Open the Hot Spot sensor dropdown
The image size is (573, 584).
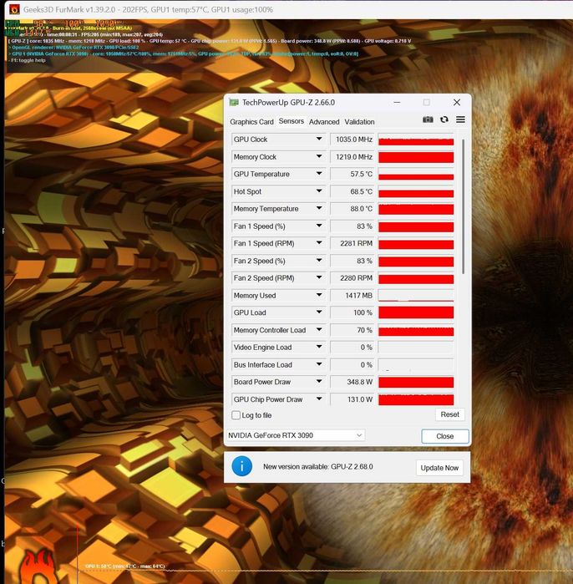click(319, 191)
